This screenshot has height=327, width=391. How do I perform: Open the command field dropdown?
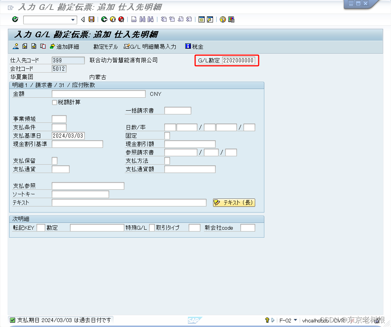[x=73, y=19]
